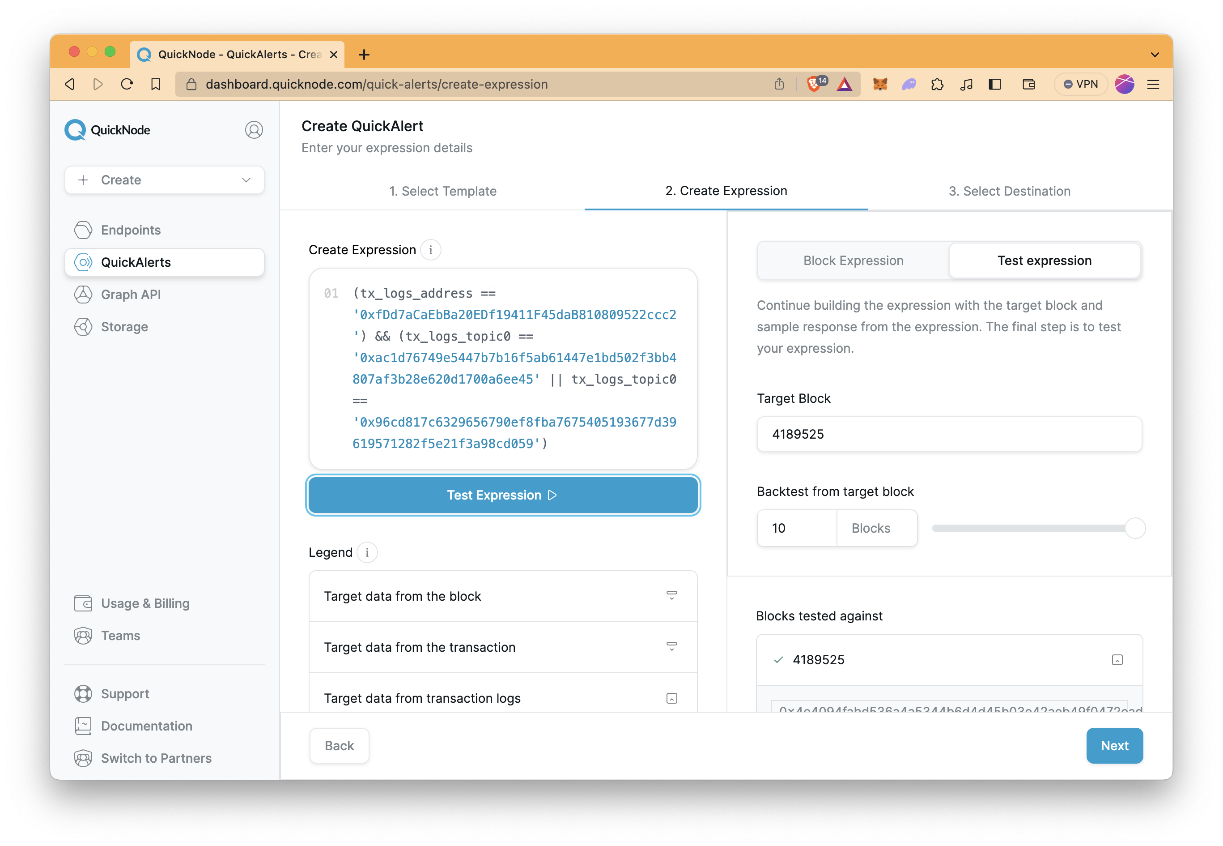
Task: Click the backtest slider handle
Action: [x=1134, y=529]
